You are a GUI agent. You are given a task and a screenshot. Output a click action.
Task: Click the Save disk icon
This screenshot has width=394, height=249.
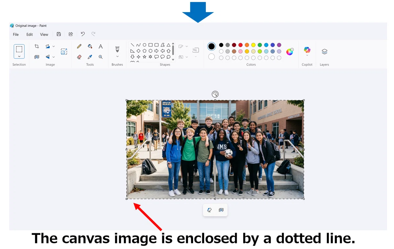[59, 34]
